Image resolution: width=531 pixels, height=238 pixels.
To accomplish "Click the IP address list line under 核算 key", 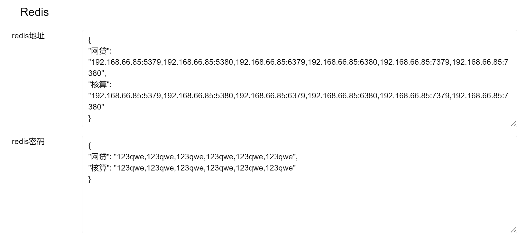I will click(298, 96).
